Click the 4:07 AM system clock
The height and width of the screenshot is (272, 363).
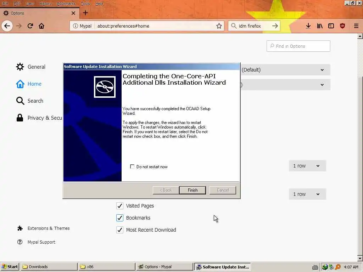pos(351,267)
